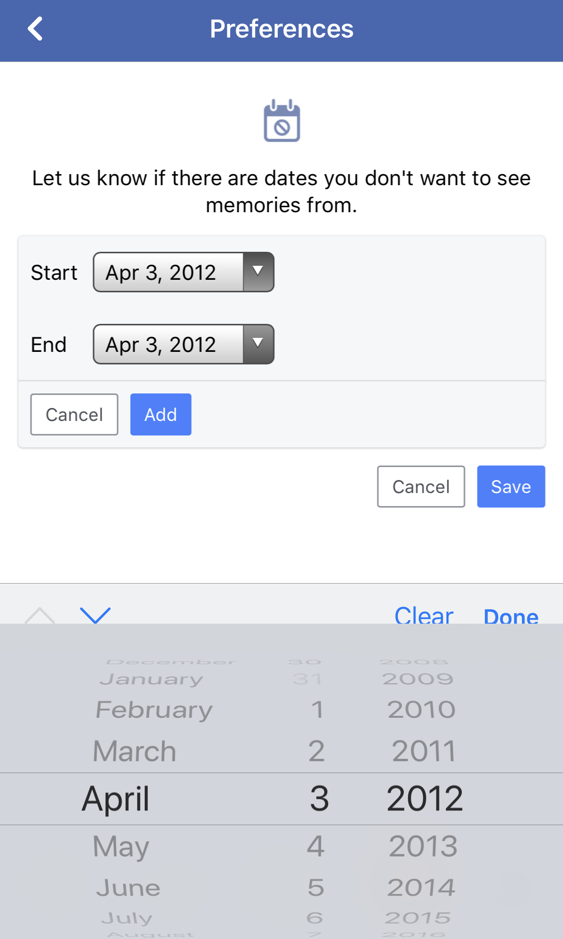Click the Start date dropdown arrow
The height and width of the screenshot is (939, 563).
pyautogui.click(x=258, y=272)
